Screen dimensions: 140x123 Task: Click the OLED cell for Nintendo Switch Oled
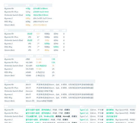(30, 40)
